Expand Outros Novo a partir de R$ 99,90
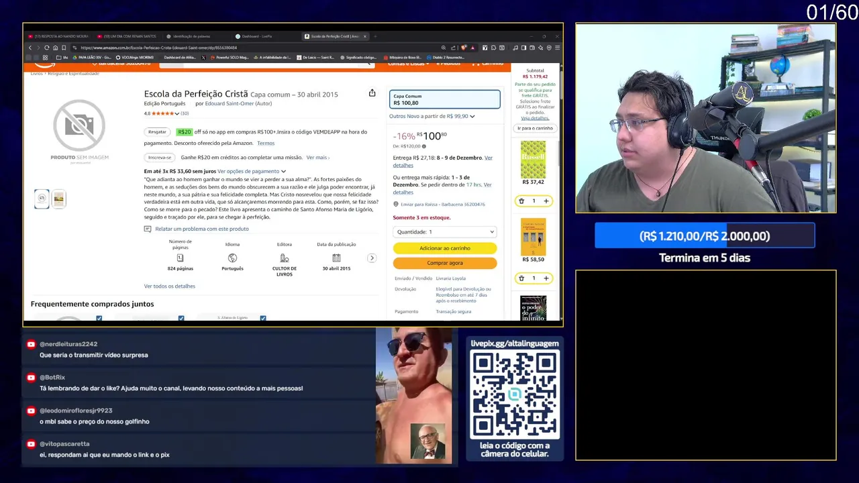Image resolution: width=859 pixels, height=483 pixels. click(432, 116)
